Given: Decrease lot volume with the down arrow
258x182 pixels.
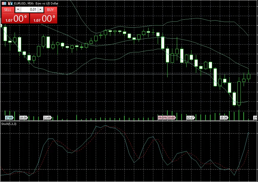Looking at the screenshot, I should click(18, 10).
